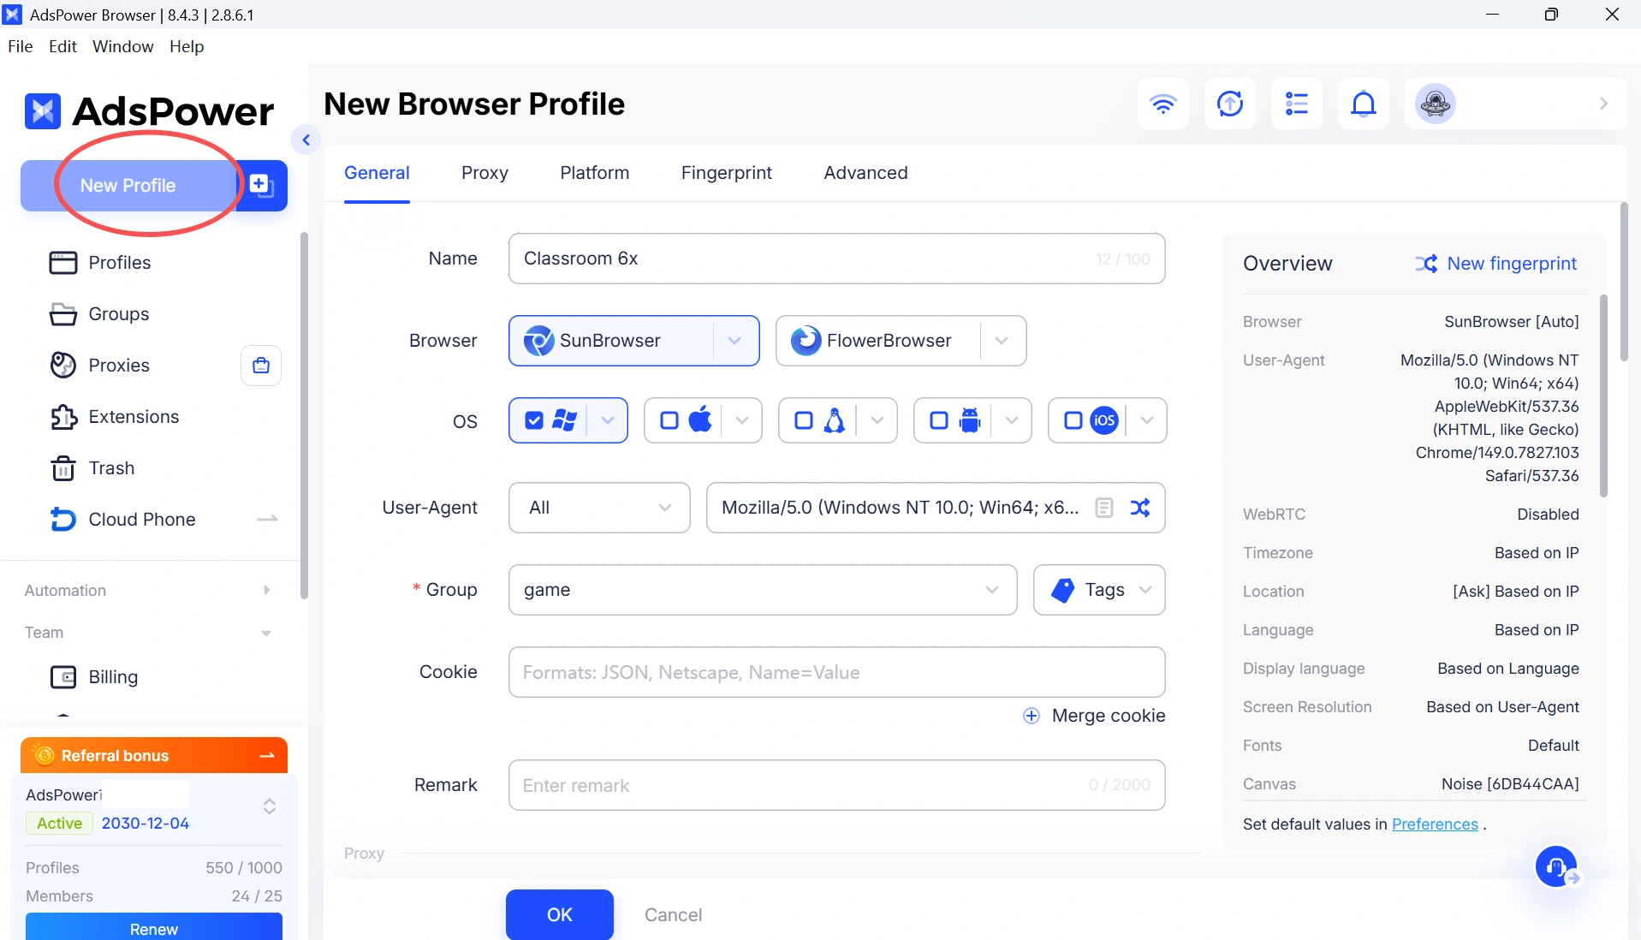Collapse the sidebar with the chevron button
Viewport: 1641px width, 940px height.
coord(306,140)
